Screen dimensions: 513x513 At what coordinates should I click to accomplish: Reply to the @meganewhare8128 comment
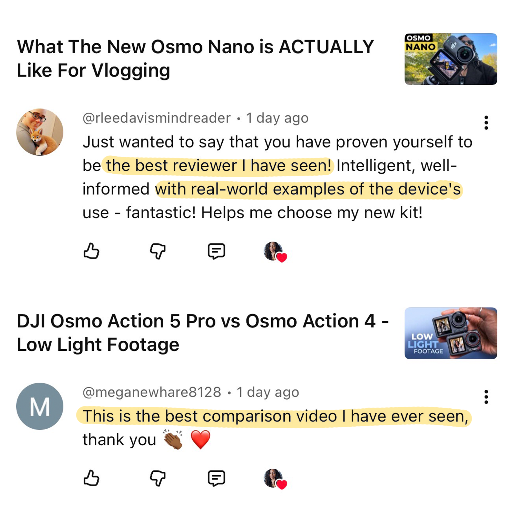(216, 478)
